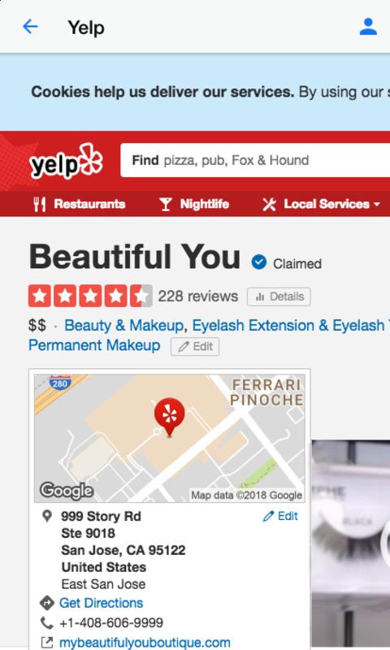Click the Yelp logo
390x650 pixels.
point(66,161)
